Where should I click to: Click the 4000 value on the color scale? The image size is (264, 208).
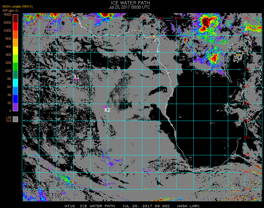tap(8, 15)
